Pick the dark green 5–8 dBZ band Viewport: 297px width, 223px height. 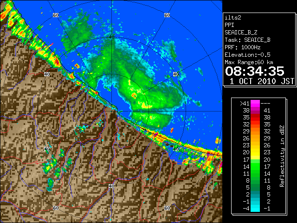[x=255, y=187]
